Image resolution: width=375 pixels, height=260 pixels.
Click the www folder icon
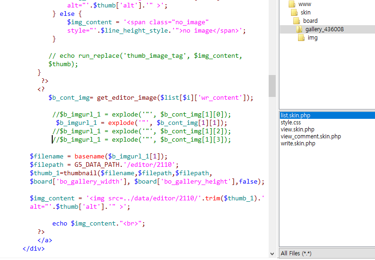point(292,4)
